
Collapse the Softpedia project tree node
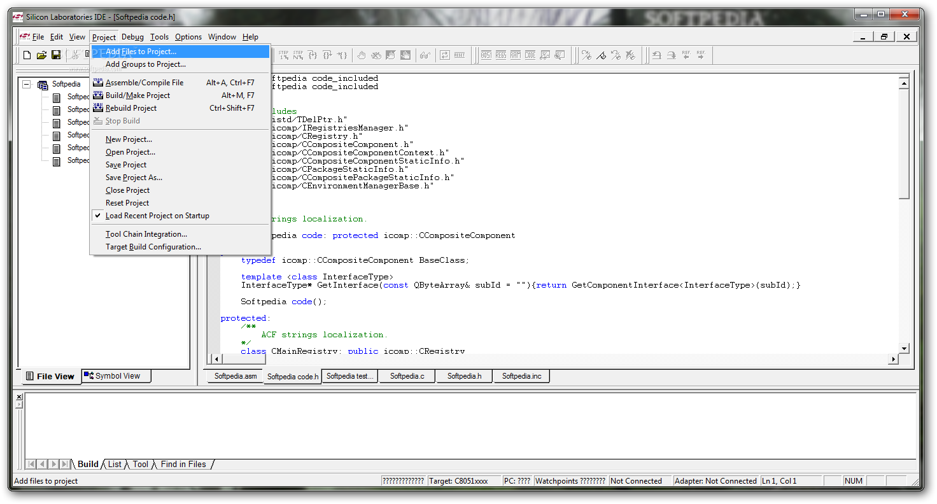[27, 84]
